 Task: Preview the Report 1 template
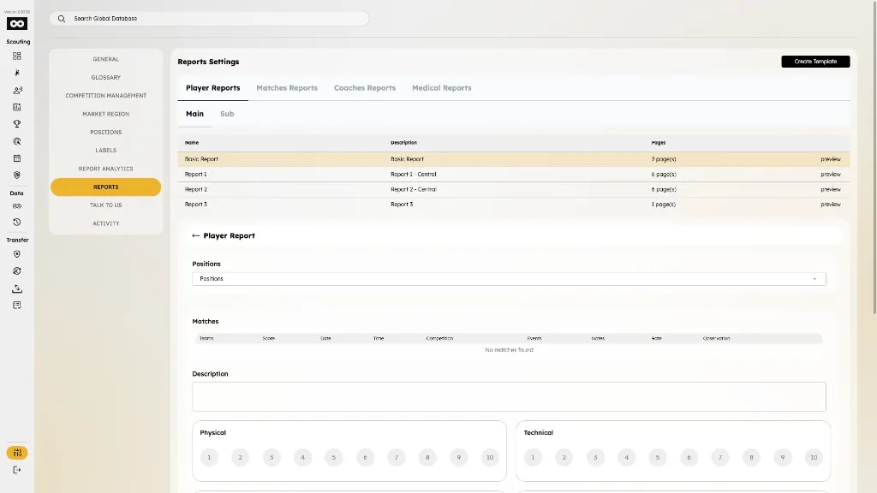(x=831, y=175)
